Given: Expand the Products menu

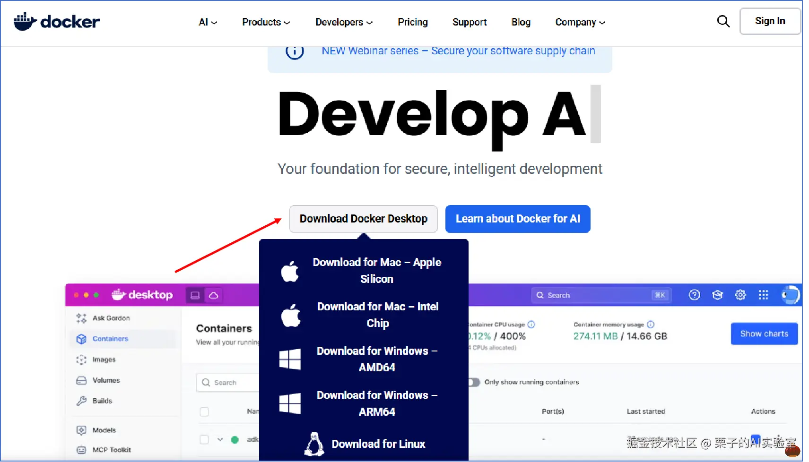Looking at the screenshot, I should 266,22.
